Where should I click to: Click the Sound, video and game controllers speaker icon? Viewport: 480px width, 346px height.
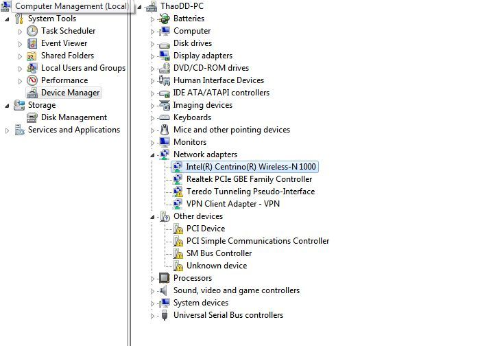[164, 290]
